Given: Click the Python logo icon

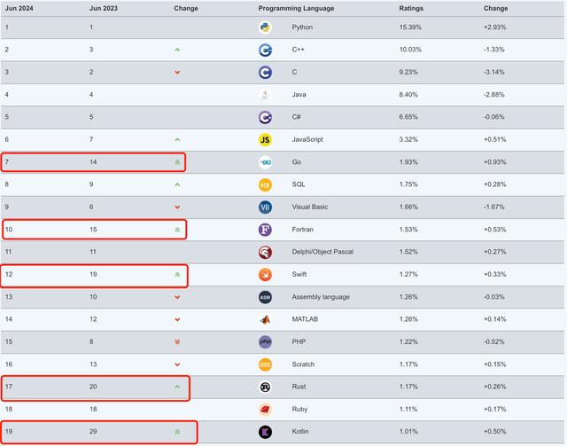Looking at the screenshot, I should (265, 27).
